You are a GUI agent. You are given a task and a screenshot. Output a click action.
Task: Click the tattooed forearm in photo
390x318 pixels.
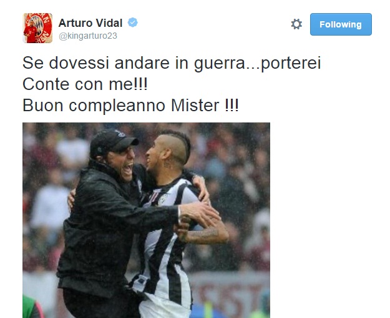pyautogui.click(x=203, y=234)
